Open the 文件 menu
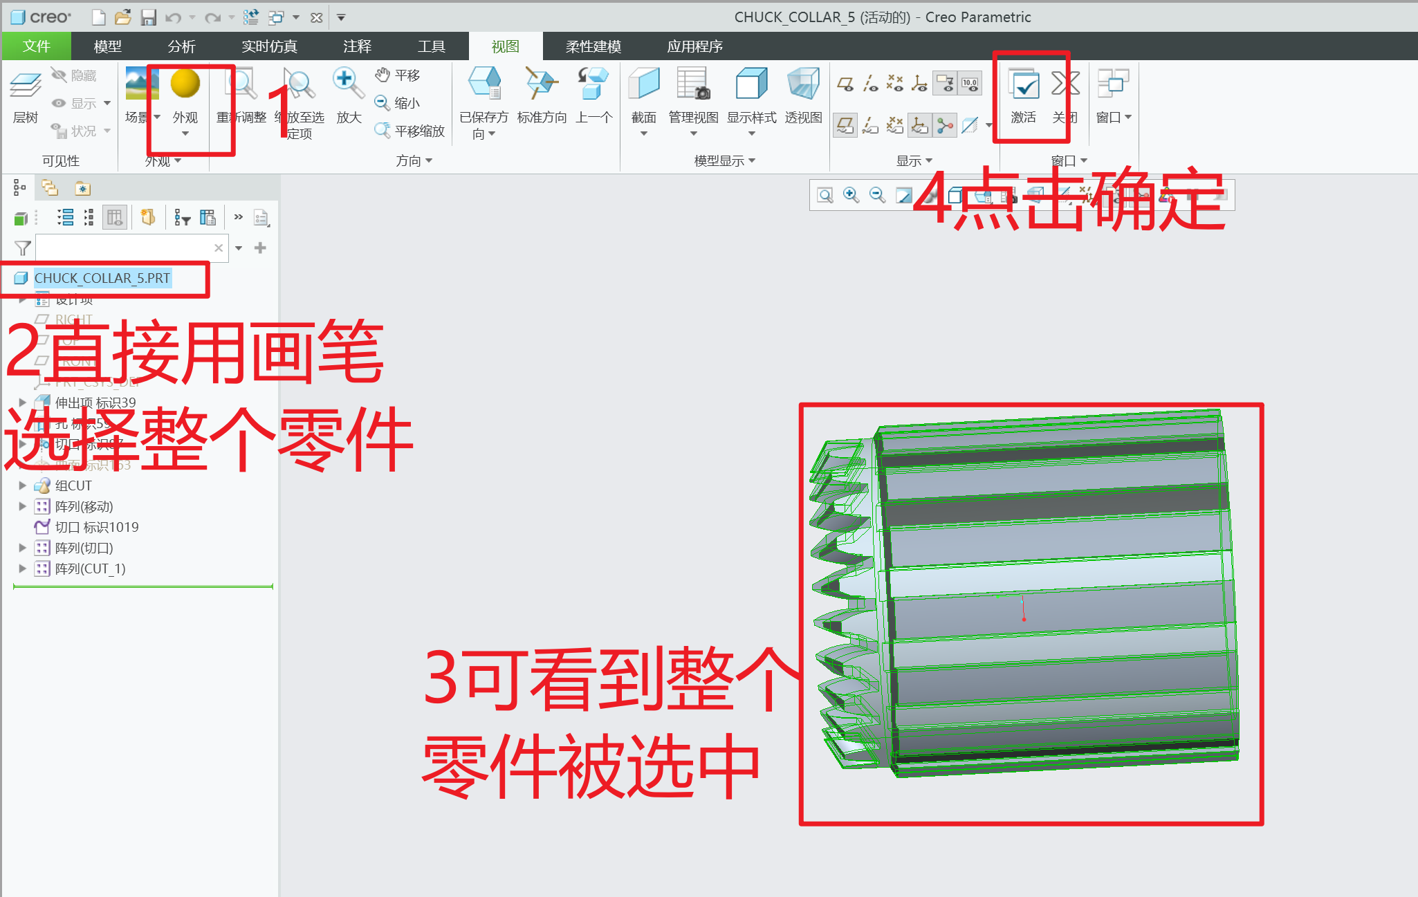The image size is (1418, 897). pos(36,46)
